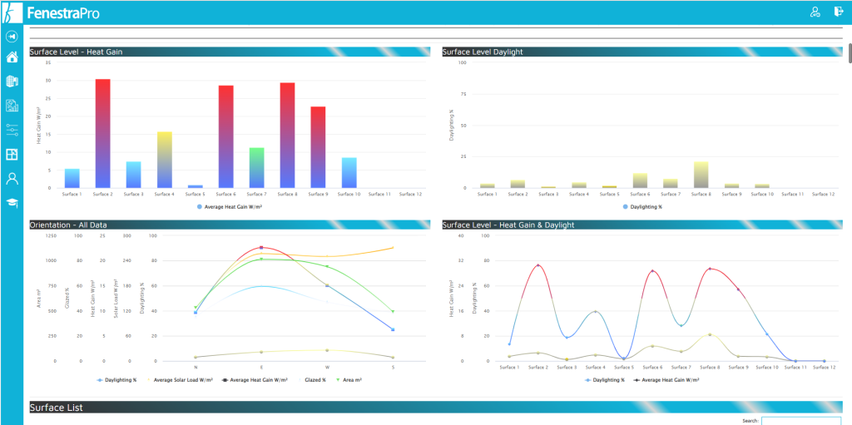Select the Surface 8 bar in Daylight chart
Image resolution: width=852 pixels, height=425 pixels.
pyautogui.click(x=701, y=175)
